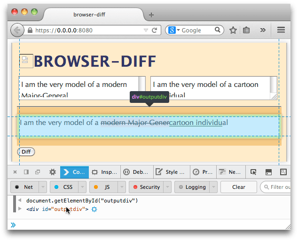The height and width of the screenshot is (241, 298).
Task: Open the bookmarks list icon
Action: point(246,30)
